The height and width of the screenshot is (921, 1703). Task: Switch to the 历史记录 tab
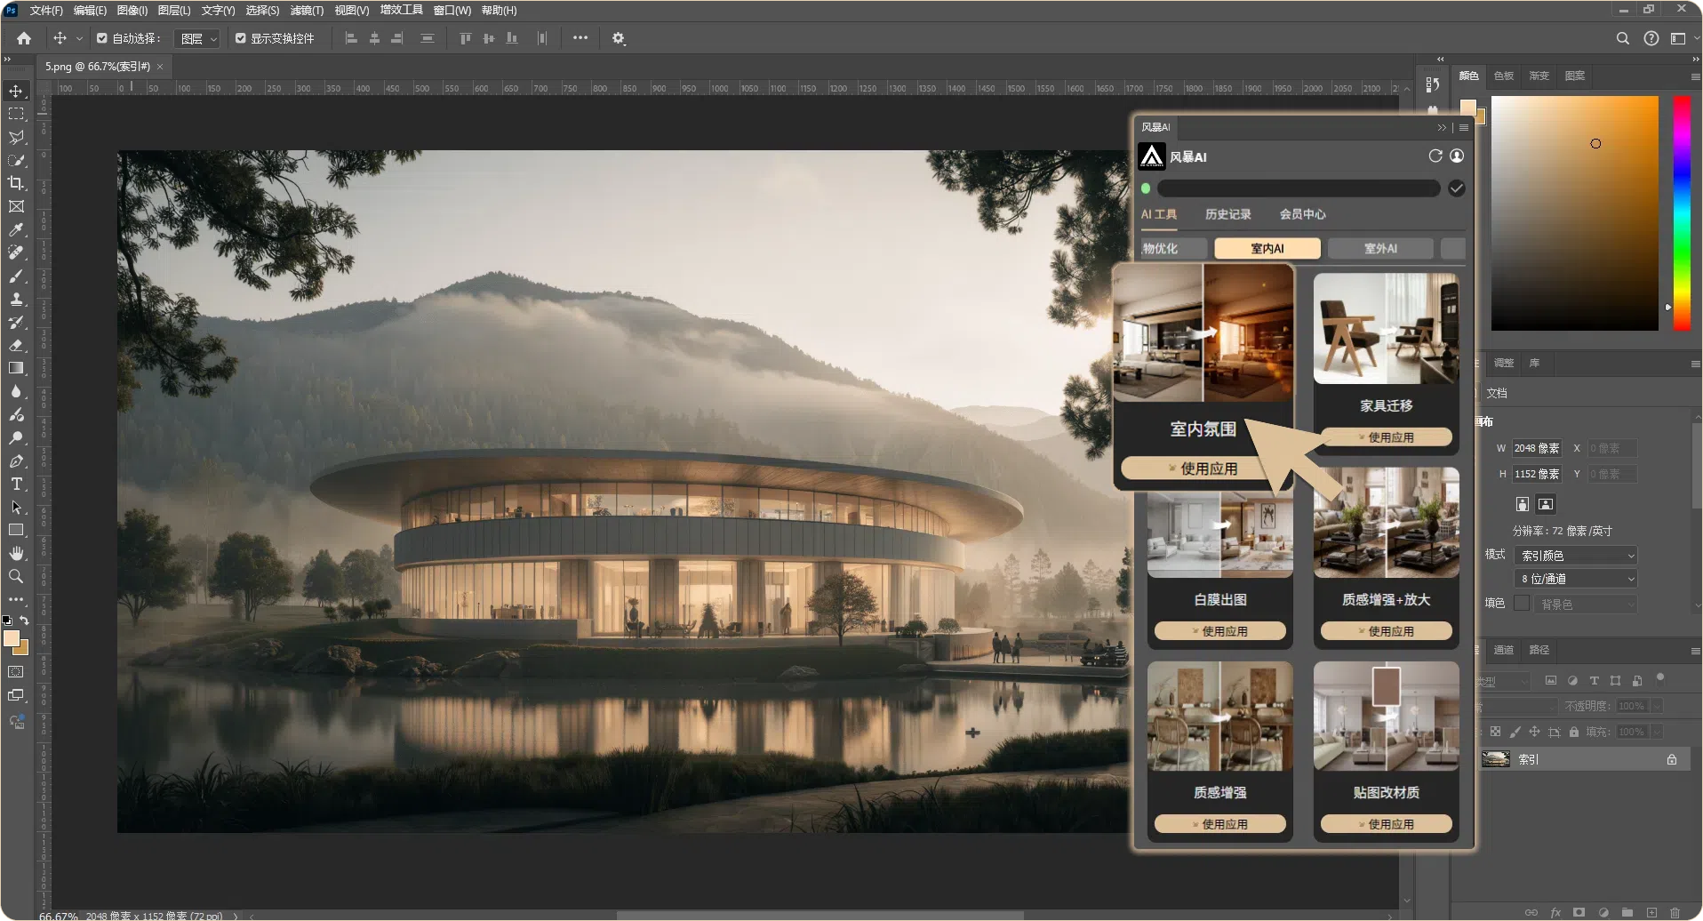(x=1227, y=214)
